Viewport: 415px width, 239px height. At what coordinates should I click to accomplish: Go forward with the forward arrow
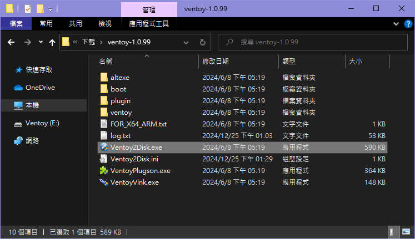pos(28,42)
